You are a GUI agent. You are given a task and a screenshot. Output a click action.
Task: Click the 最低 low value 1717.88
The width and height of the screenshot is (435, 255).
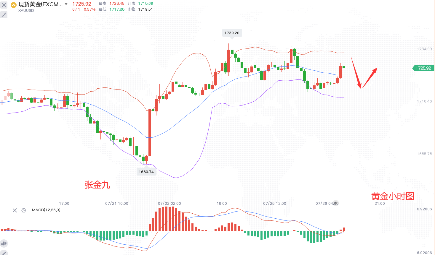tap(117, 9)
